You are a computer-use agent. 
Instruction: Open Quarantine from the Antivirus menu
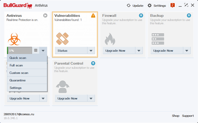click(x=18, y=80)
